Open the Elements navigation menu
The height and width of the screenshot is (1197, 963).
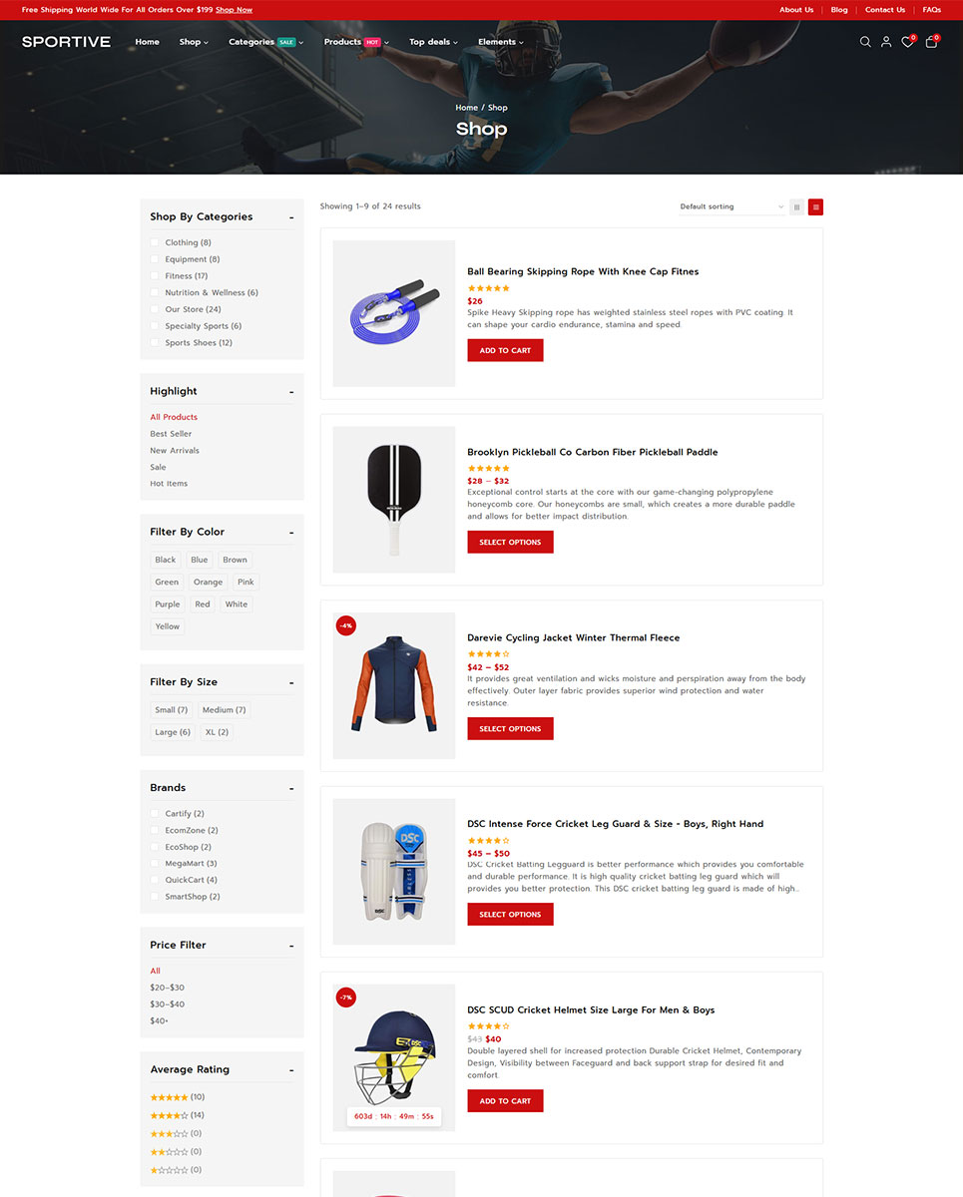coord(500,42)
